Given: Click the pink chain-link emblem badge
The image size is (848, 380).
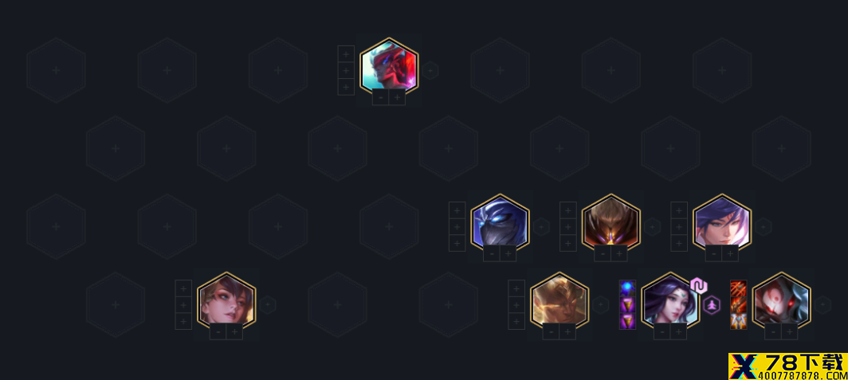Looking at the screenshot, I should pyautogui.click(x=698, y=285).
